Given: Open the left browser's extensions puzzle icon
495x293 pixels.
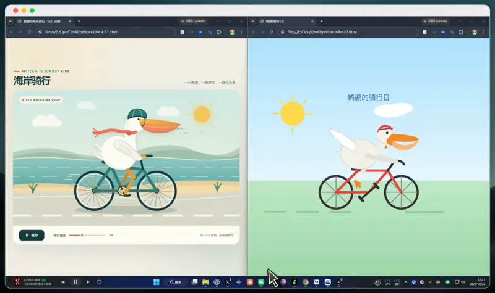Looking at the screenshot, I should [x=219, y=32].
